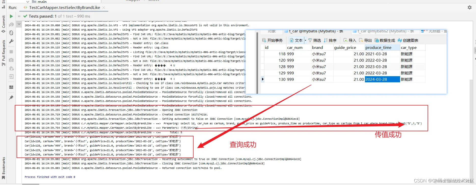476x185 pixels.
Task: Toggle auto-test with the circular arrows icon
Action: pos(11,33)
